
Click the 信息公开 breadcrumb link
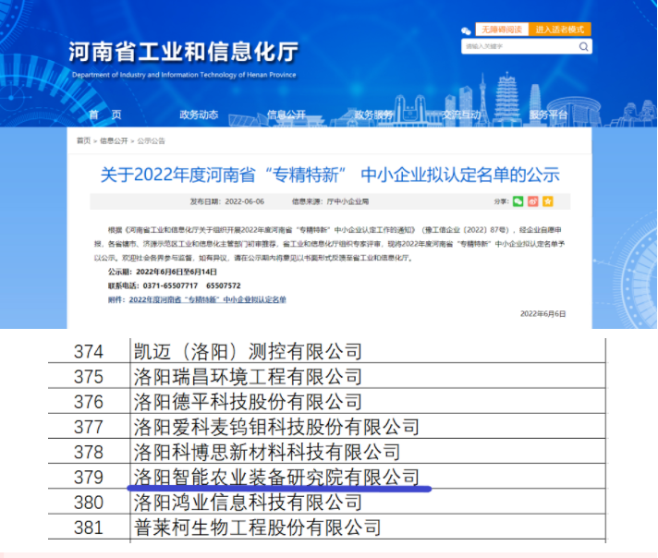114,141
